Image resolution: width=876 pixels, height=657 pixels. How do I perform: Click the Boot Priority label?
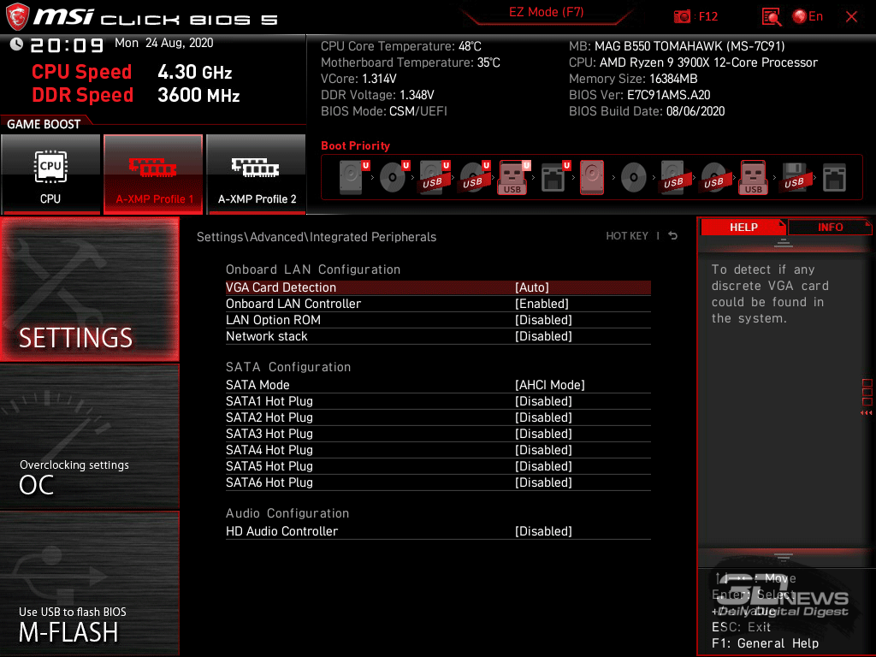coord(355,145)
